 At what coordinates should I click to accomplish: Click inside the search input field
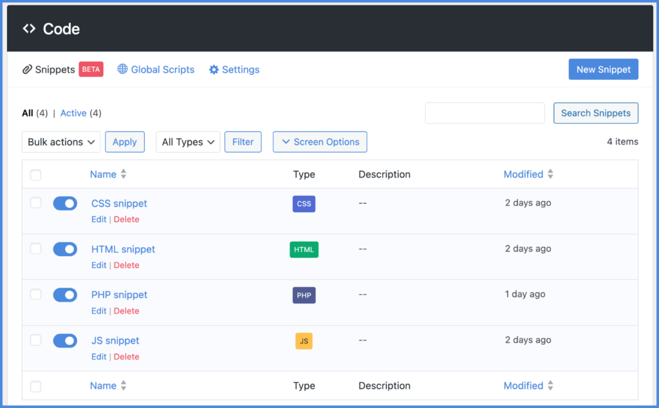485,113
